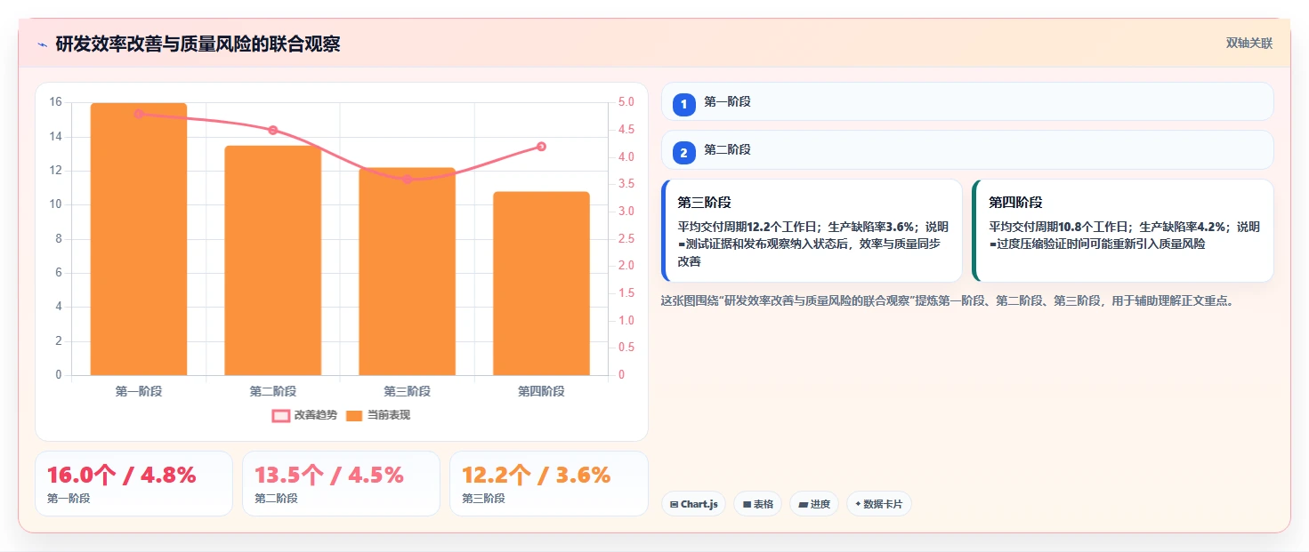This screenshot has width=1309, height=552.
Task: Click the 第一阶段 orange bar
Action: [139, 239]
